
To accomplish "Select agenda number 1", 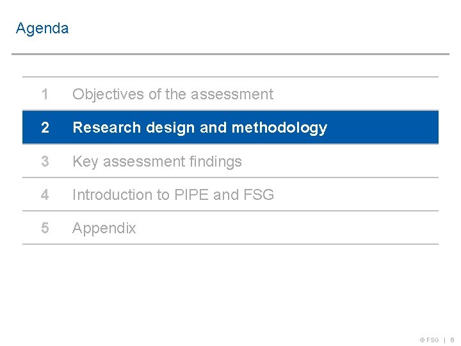I will (x=45, y=94).
